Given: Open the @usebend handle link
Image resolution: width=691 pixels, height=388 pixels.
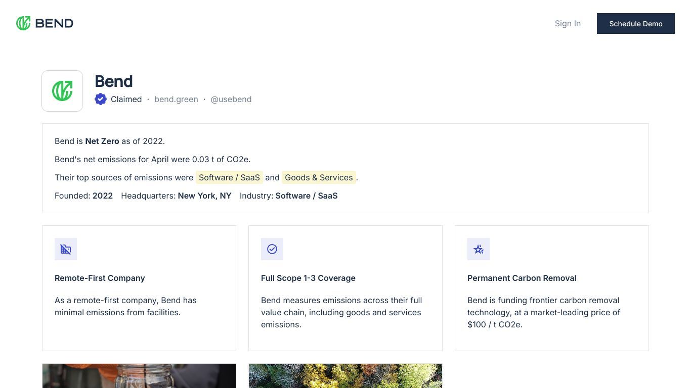Looking at the screenshot, I should [231, 99].
